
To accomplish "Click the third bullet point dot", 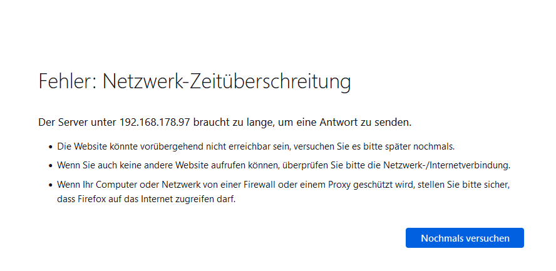I will [51, 185].
